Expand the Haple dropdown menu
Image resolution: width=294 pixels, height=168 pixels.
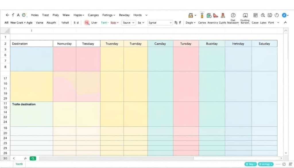79,15
